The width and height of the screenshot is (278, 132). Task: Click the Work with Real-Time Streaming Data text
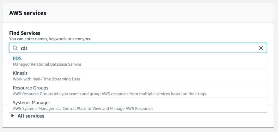click(x=47, y=79)
